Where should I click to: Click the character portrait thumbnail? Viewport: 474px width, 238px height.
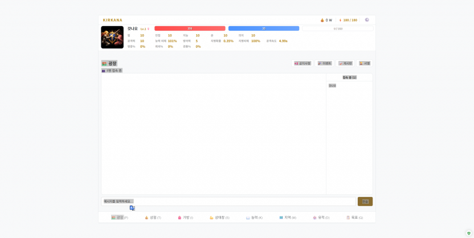tap(112, 37)
